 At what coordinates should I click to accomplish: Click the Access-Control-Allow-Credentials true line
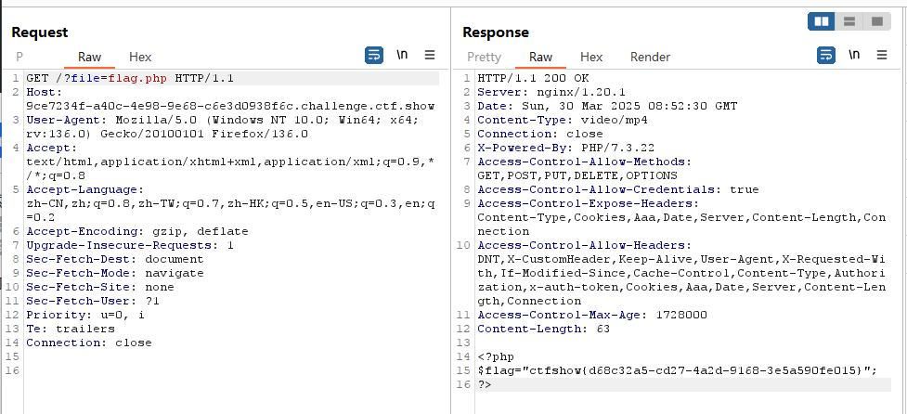click(618, 189)
